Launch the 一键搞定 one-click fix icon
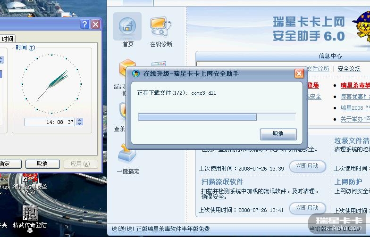 [128, 159]
